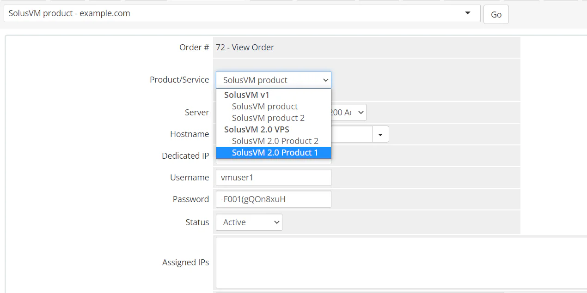Choose 'SolusVM product' from the v1 group
Screen dimensions: 587x293
point(264,106)
